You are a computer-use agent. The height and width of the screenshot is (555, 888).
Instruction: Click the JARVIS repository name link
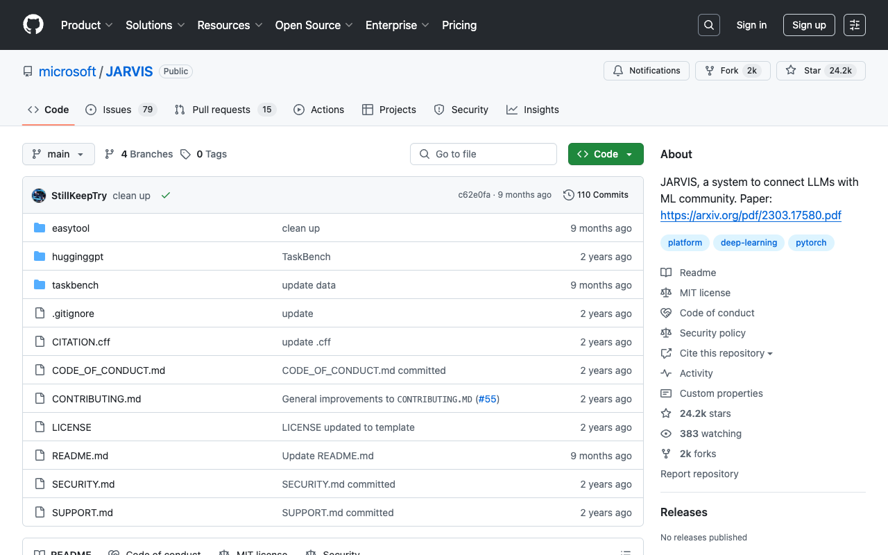129,71
